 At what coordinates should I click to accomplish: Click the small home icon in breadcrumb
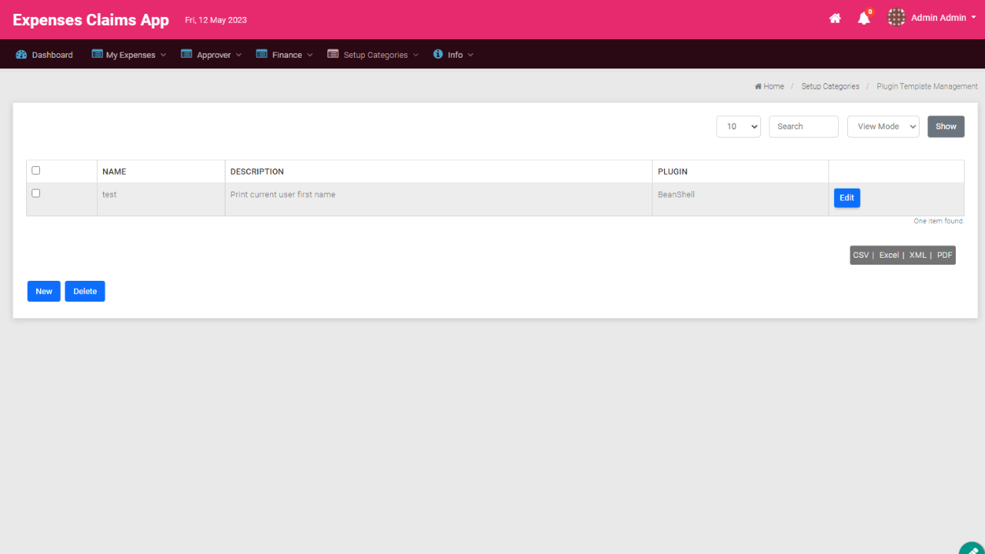coord(758,86)
